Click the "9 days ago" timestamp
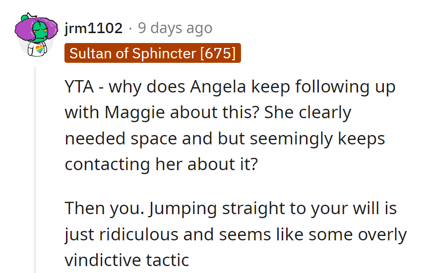Image resolution: width=421 pixels, height=273 pixels. pos(175,28)
